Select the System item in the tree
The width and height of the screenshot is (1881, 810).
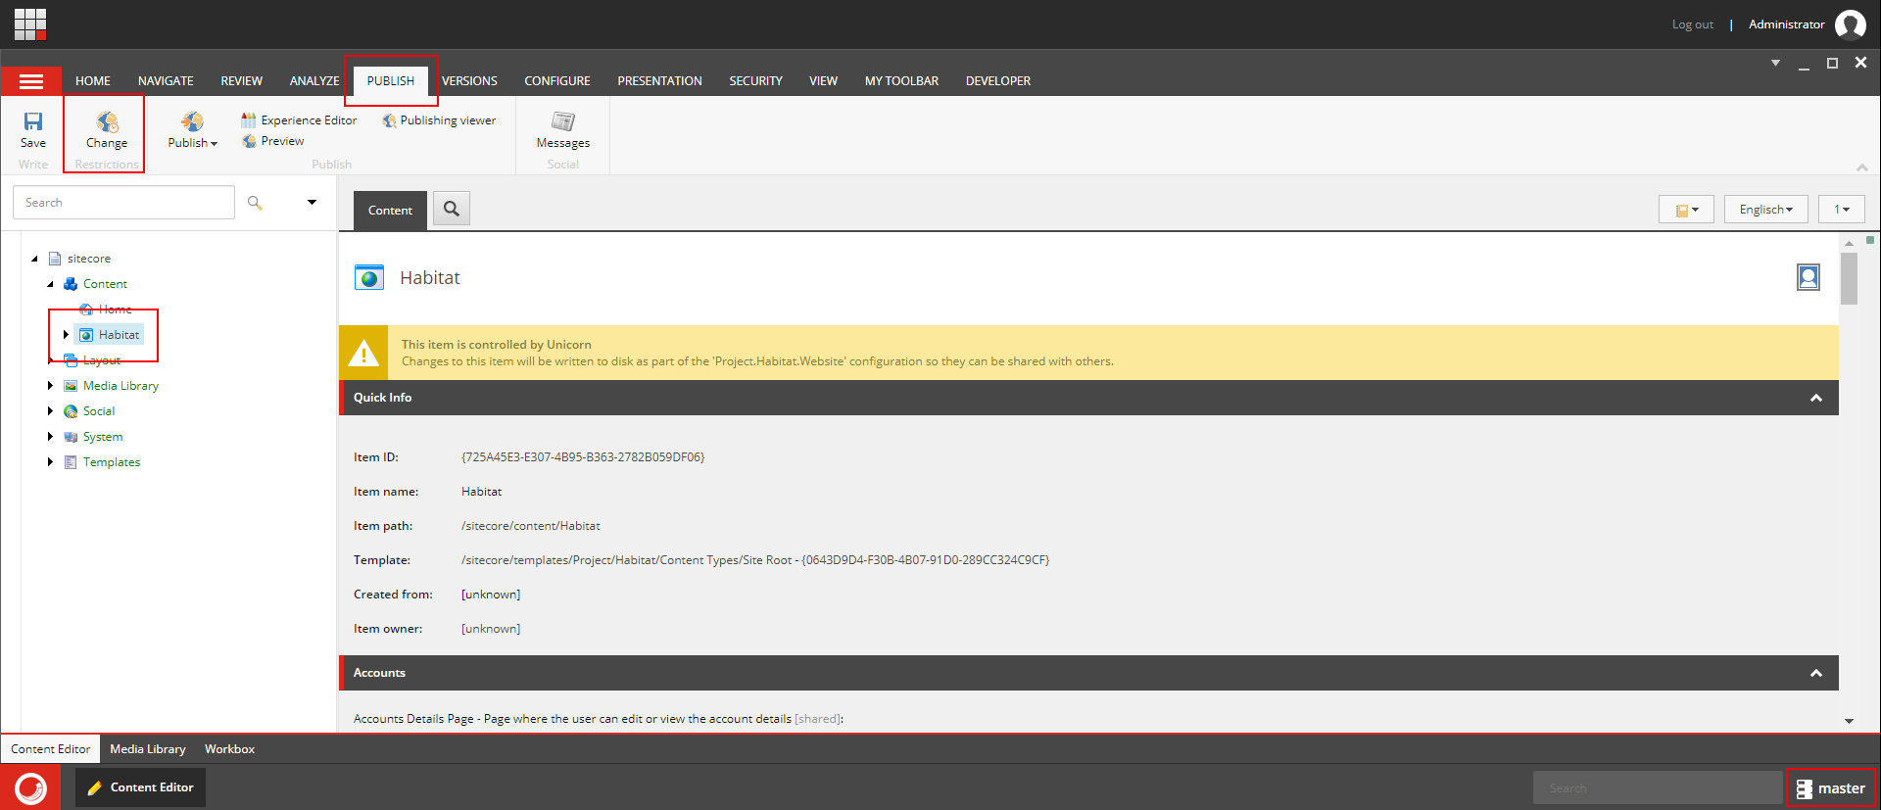[103, 437]
